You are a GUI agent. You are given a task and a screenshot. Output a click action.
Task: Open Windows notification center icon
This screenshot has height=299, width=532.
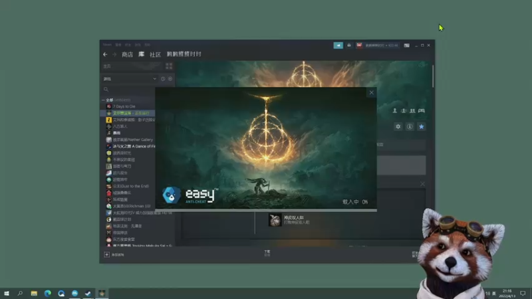[523, 293]
